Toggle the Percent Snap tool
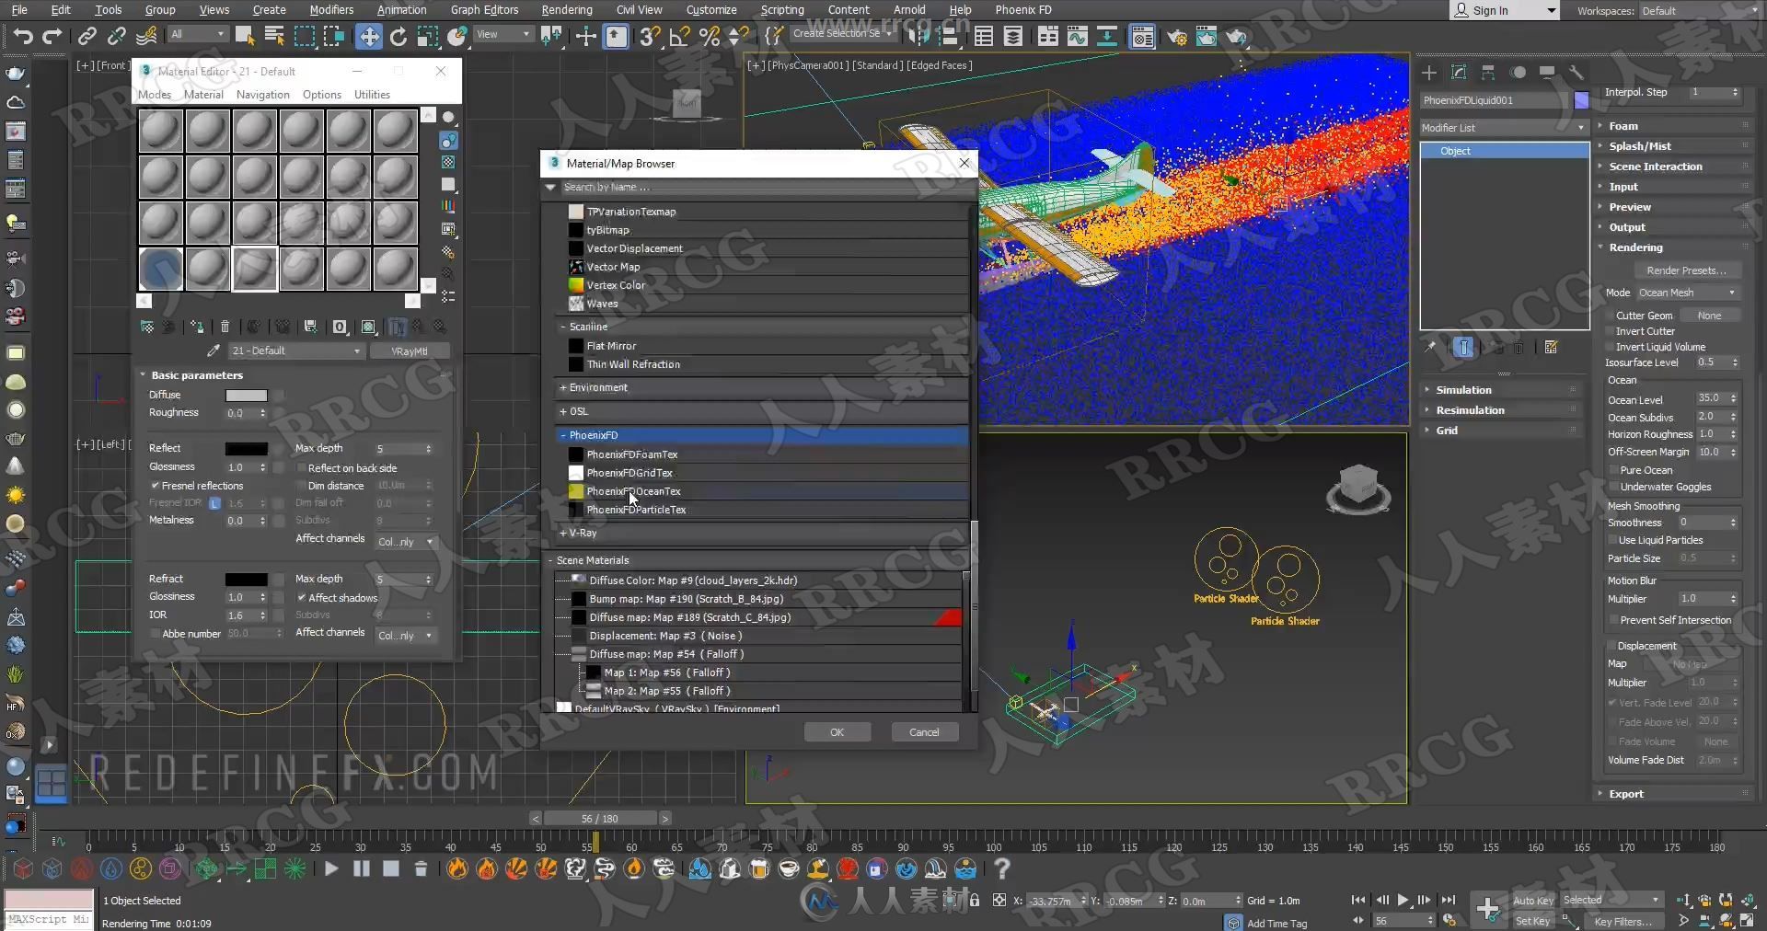 [x=709, y=36]
